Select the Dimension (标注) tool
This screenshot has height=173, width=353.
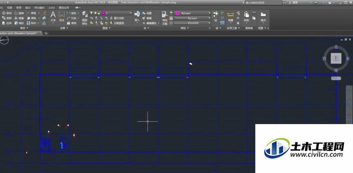pos(62,17)
